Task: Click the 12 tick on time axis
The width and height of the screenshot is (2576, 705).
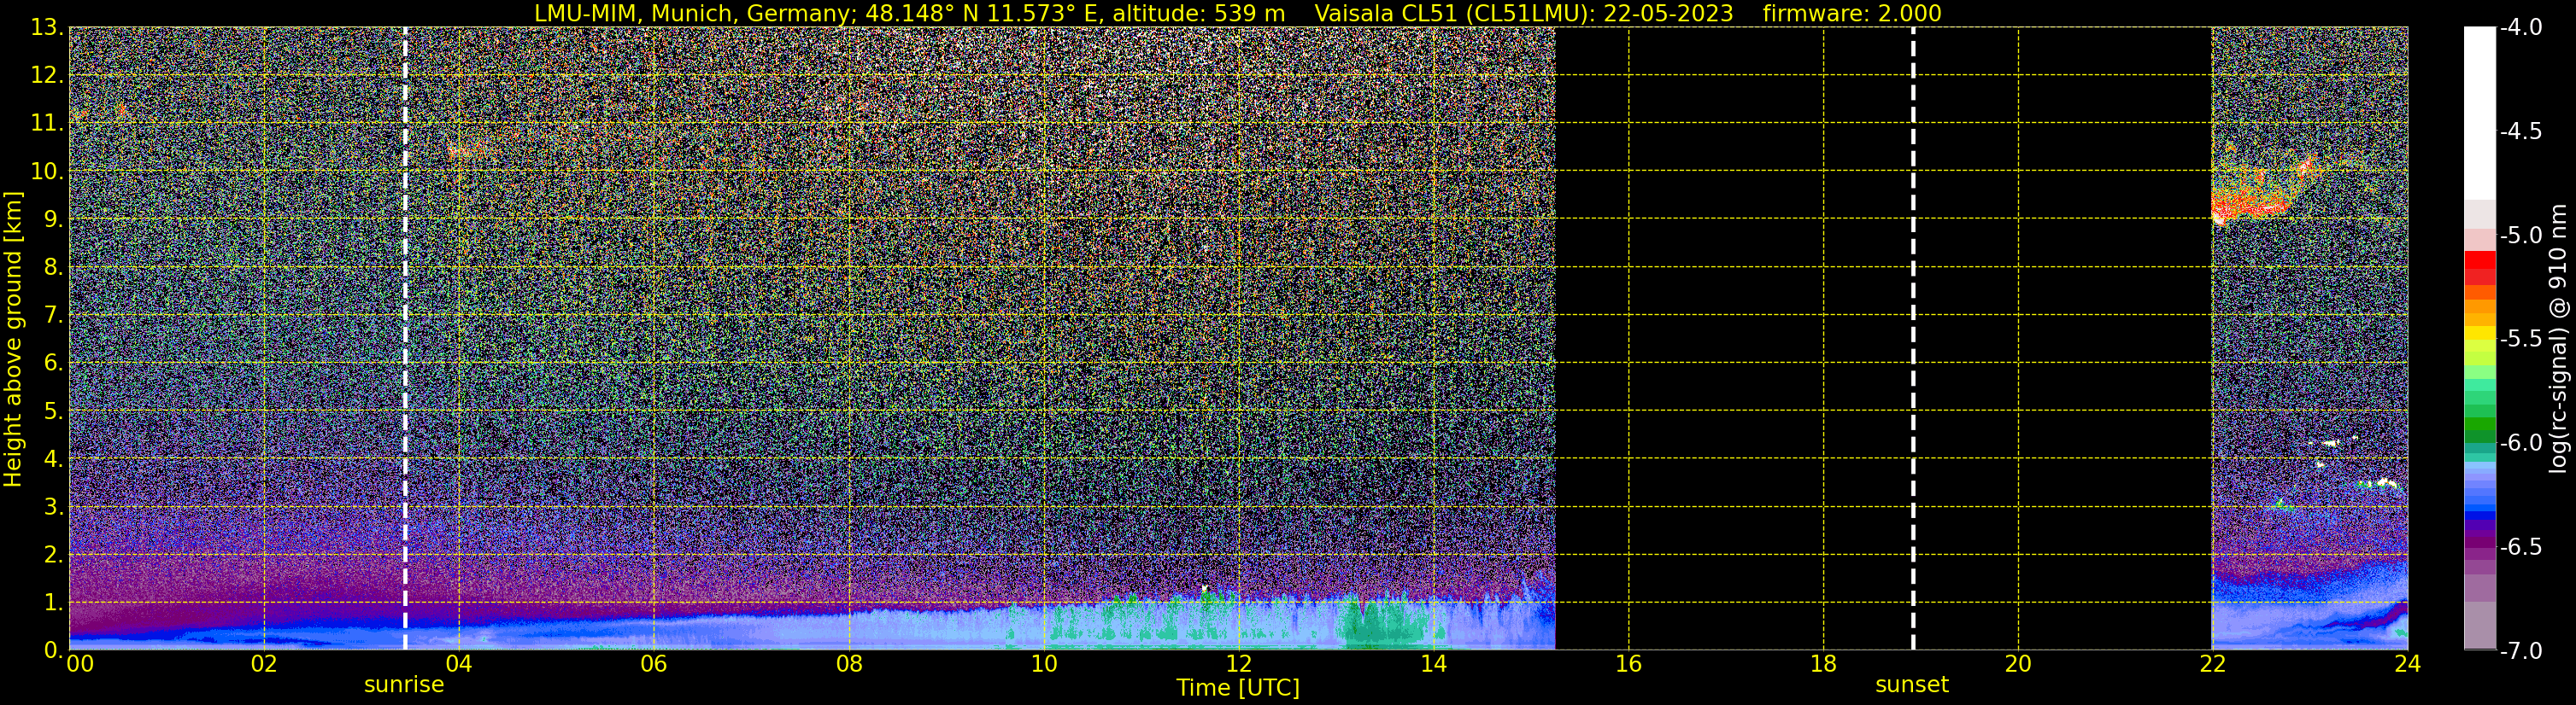Action: pos(1238,664)
